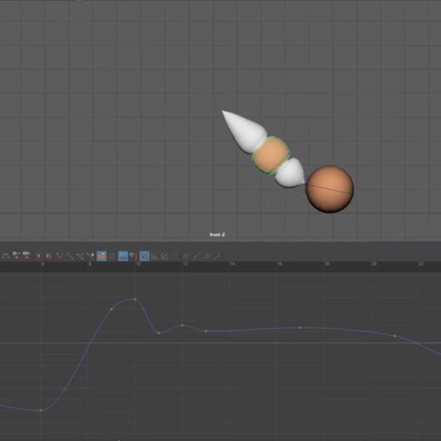The width and height of the screenshot is (441, 441).
Task: Select the keyframe at frame 6
Action: tap(41, 410)
